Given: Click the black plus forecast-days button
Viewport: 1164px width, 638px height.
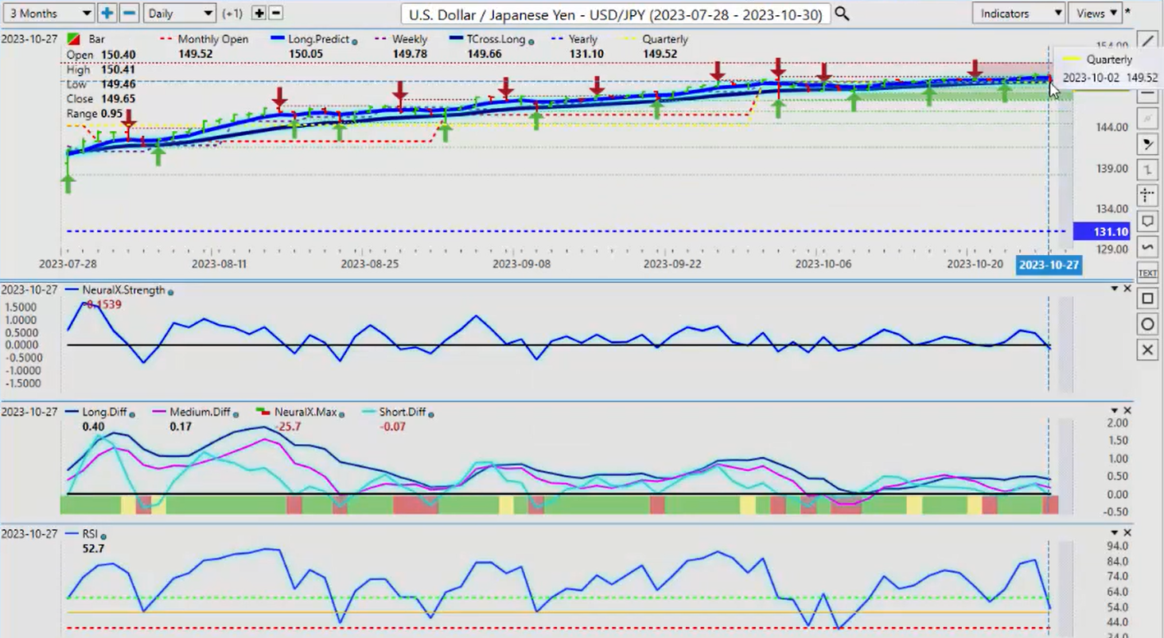Looking at the screenshot, I should click(x=259, y=13).
